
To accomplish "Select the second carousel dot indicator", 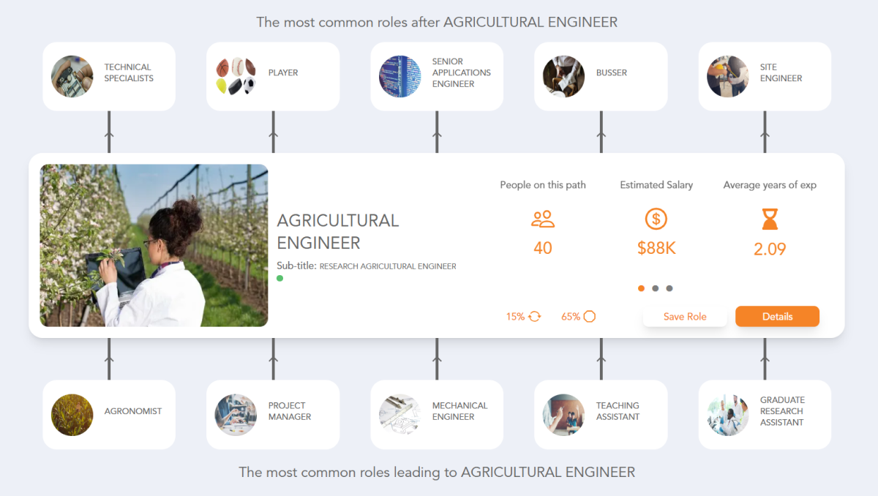I will [656, 288].
